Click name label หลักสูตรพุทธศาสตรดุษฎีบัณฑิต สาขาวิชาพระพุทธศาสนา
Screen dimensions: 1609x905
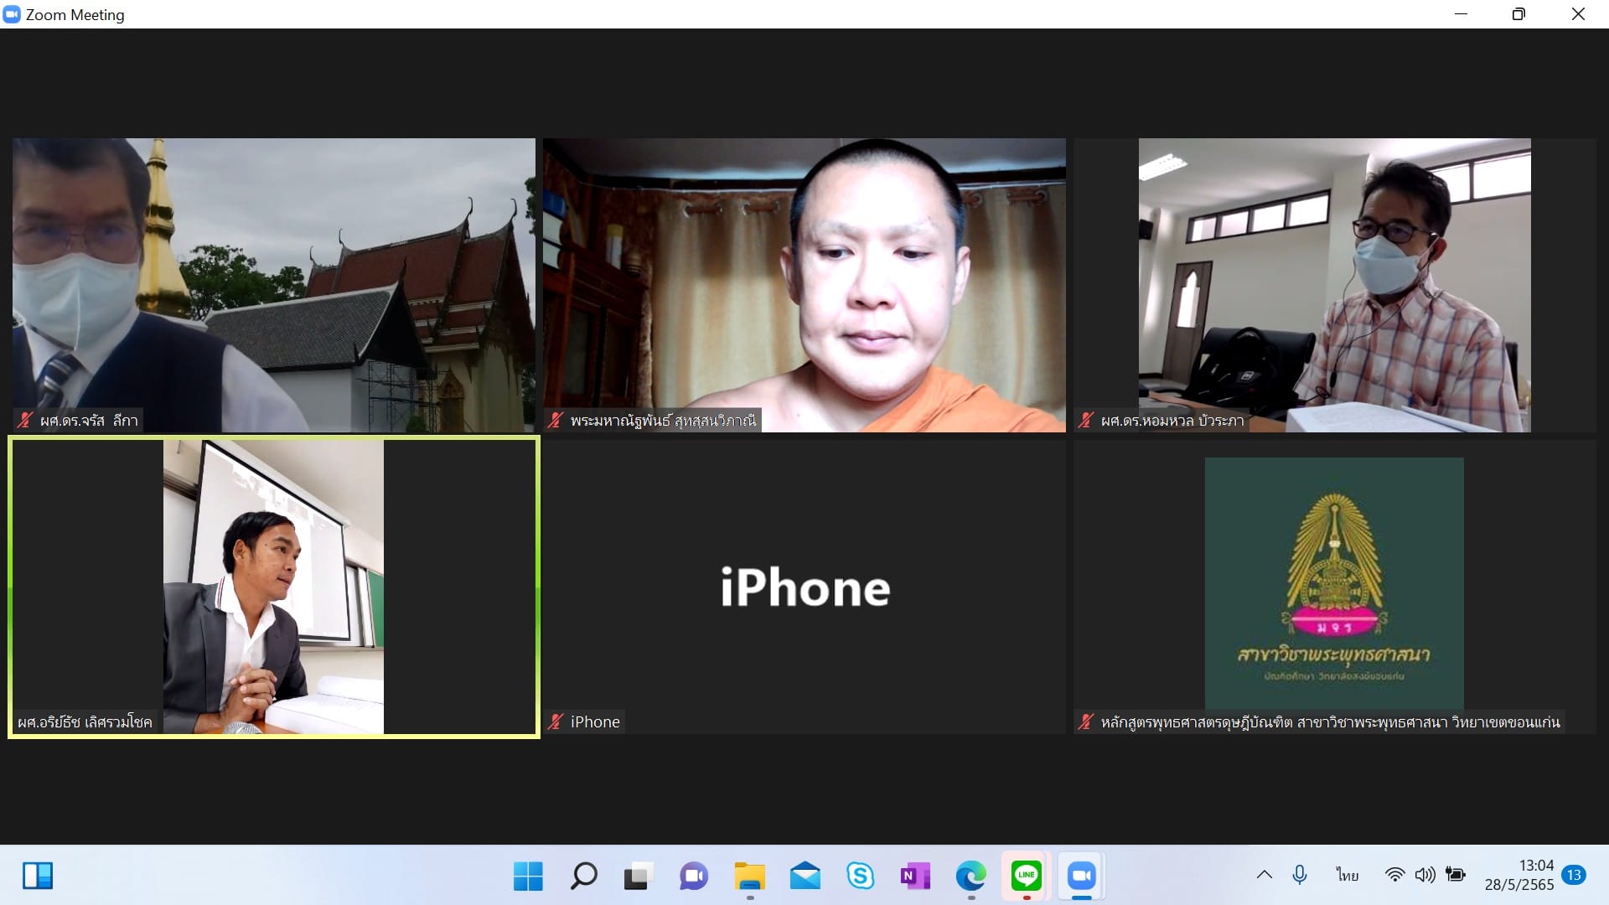(1330, 722)
